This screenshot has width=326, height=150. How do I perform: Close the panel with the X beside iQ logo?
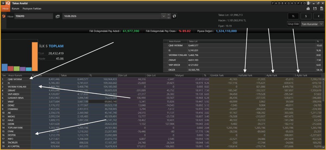pos(3,3)
